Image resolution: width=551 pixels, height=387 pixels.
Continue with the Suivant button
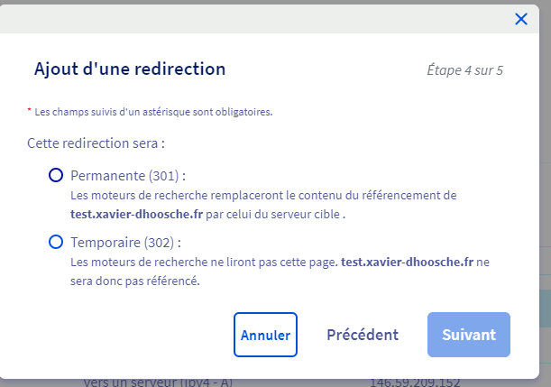[x=469, y=335]
